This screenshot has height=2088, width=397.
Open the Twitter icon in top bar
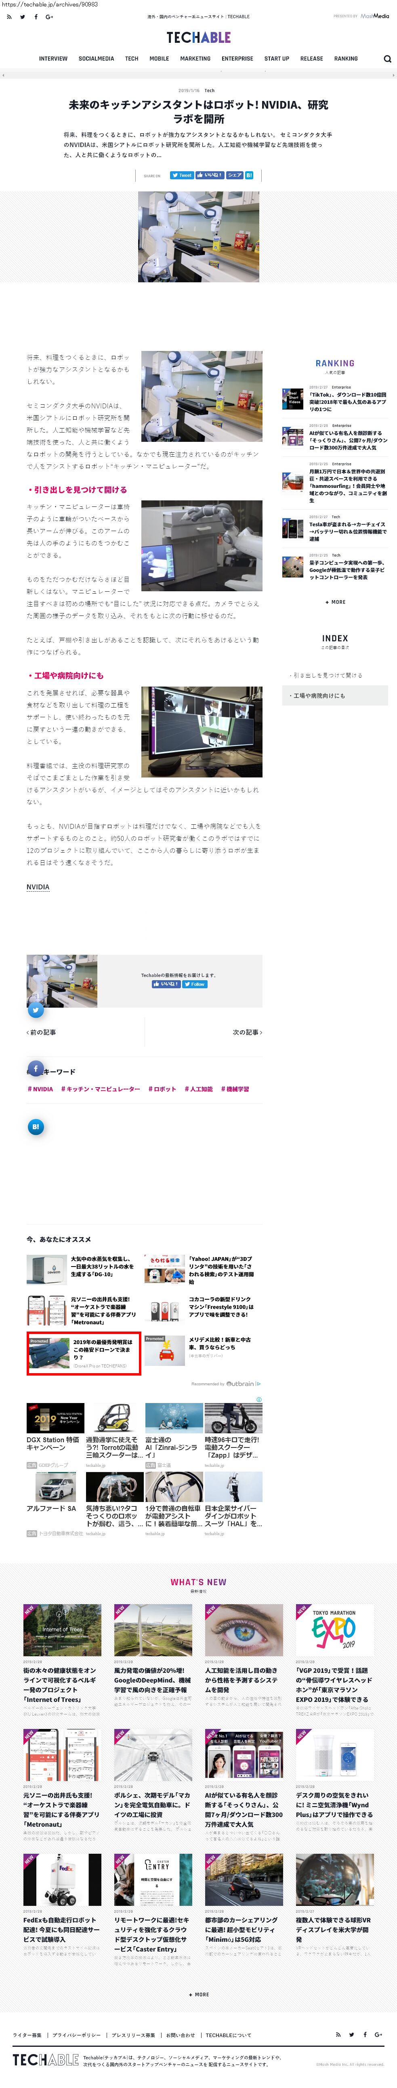[x=22, y=16]
